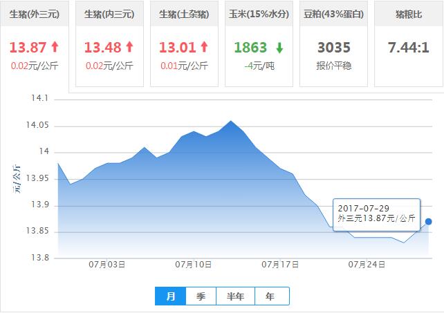Click the green down arrow beside 1863
The width and height of the screenshot is (444, 313).
[279, 48]
